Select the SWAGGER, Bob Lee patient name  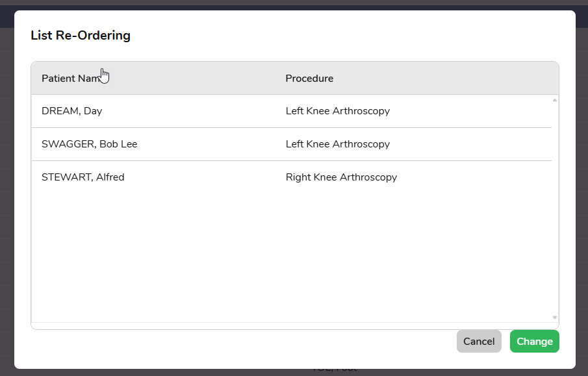90,144
